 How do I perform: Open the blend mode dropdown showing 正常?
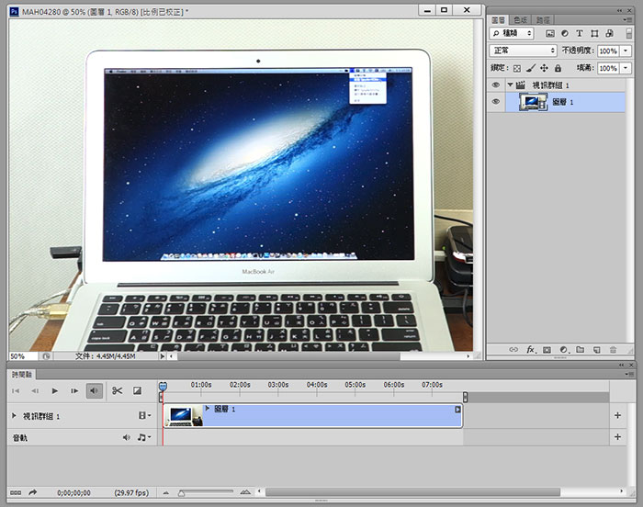tap(523, 51)
